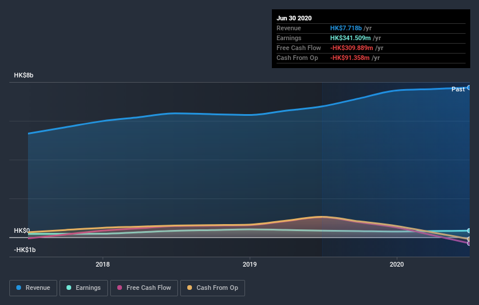479x305 pixels.
Task: Click the 2020 axis label
Action: [397, 264]
